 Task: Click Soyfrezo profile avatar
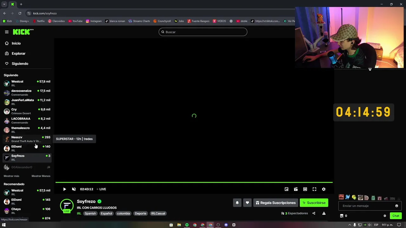pos(67,206)
